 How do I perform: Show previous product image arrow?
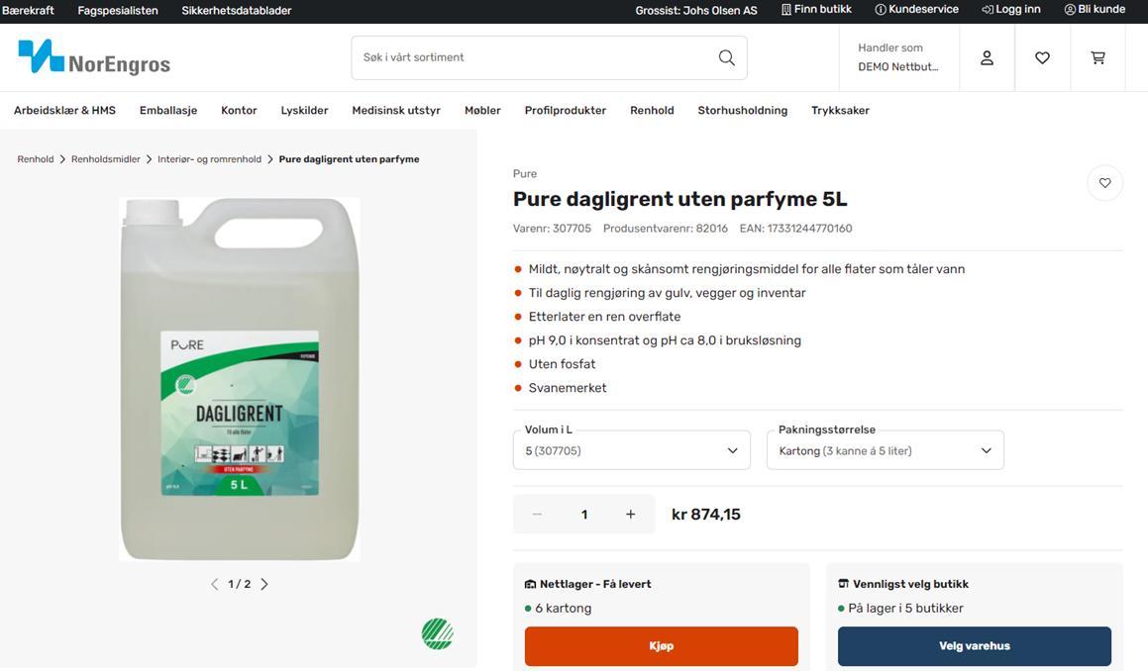coord(215,584)
